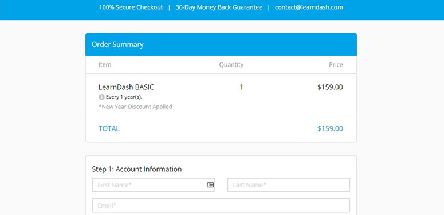Image resolution: width=444 pixels, height=215 pixels.
Task: Select the LearnDash BASIC item name
Action: [126, 87]
